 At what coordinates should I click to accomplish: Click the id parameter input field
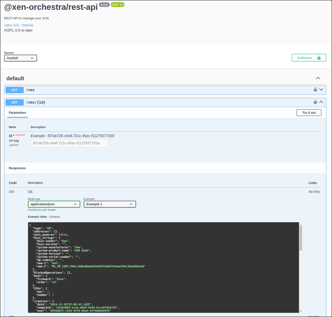pyautogui.click(x=69, y=143)
